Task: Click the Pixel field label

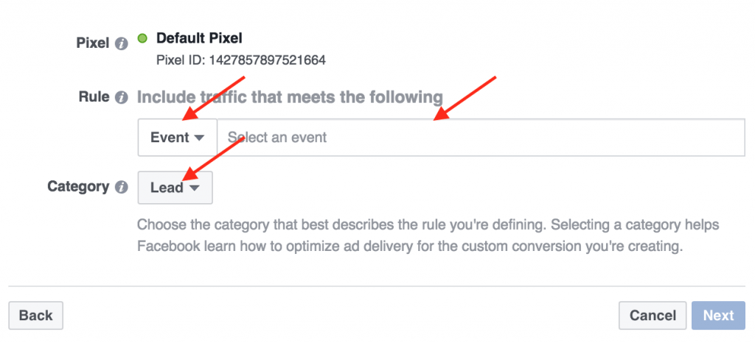Action: tap(93, 43)
